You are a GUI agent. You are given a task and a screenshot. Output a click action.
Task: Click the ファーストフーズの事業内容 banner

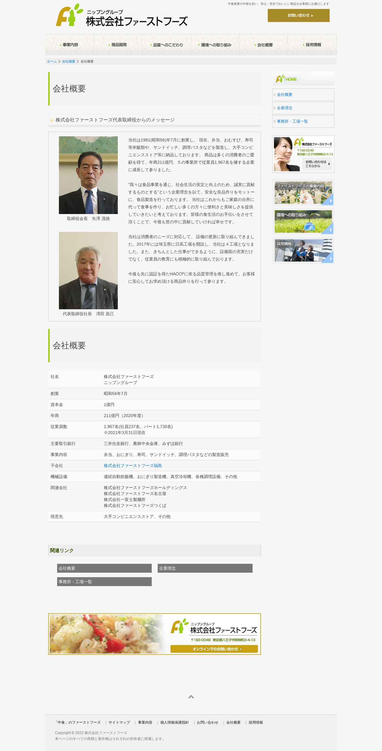coord(303,193)
